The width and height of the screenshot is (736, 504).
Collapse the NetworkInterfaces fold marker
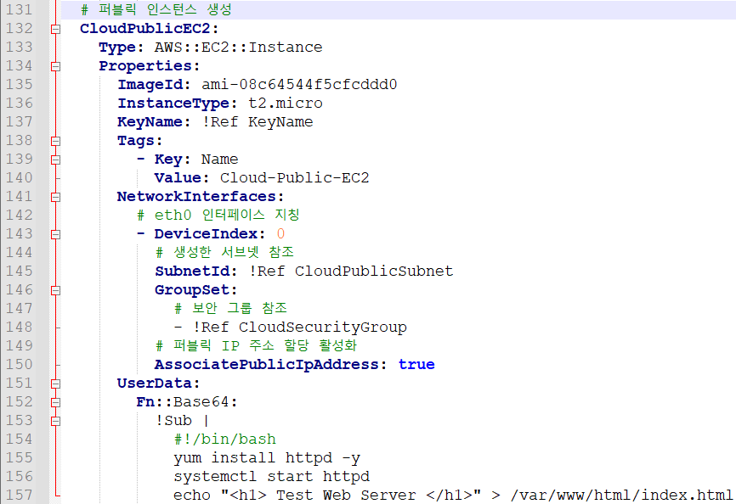click(x=55, y=197)
